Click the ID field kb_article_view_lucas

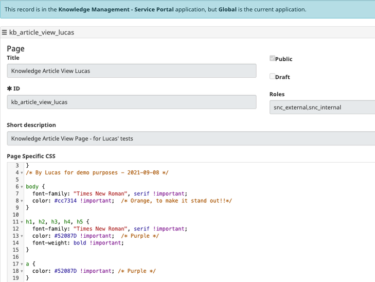click(132, 102)
